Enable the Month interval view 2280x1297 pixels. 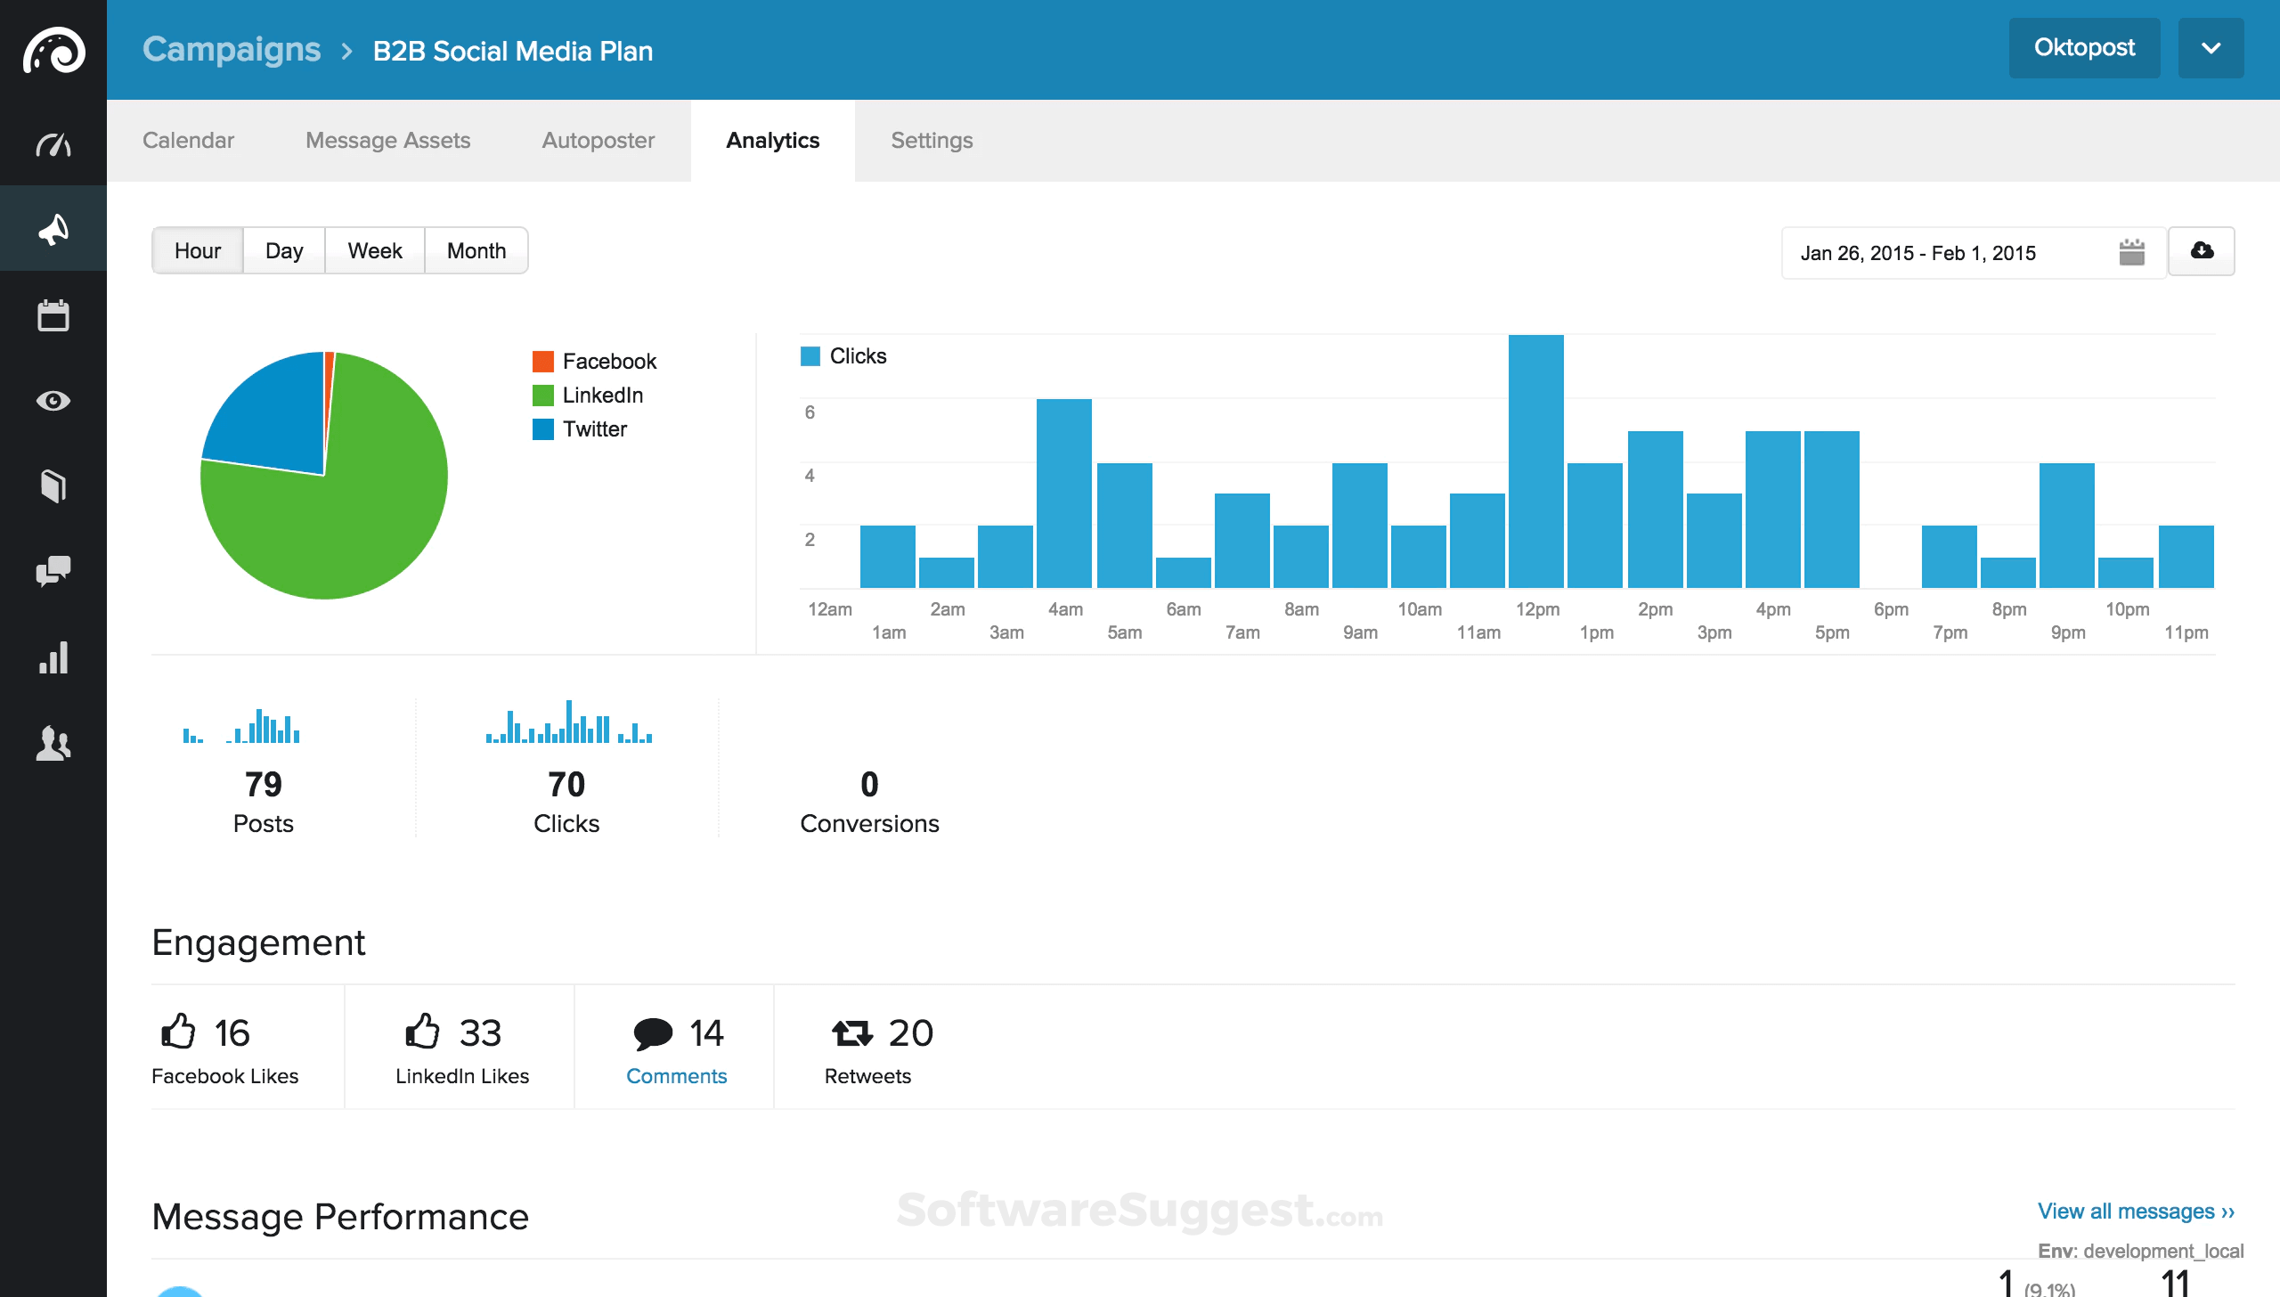(476, 250)
